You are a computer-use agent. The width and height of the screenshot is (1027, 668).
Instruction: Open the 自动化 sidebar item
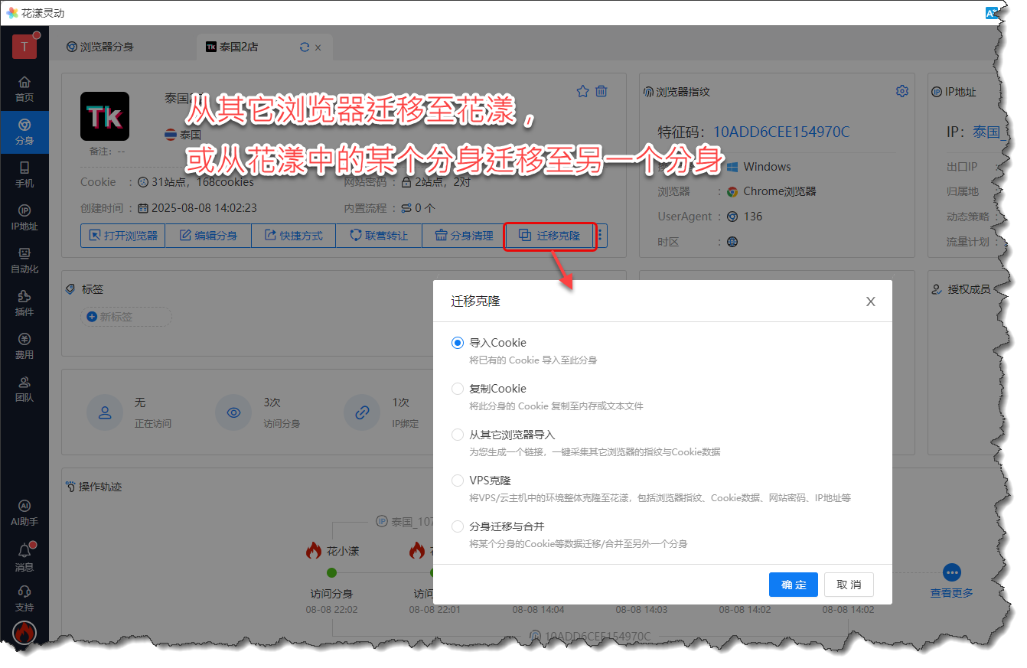point(24,260)
